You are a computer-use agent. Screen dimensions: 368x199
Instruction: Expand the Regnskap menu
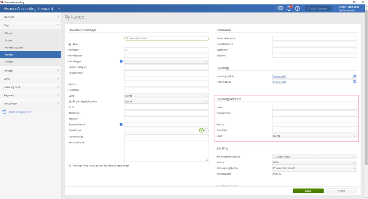coord(30,95)
